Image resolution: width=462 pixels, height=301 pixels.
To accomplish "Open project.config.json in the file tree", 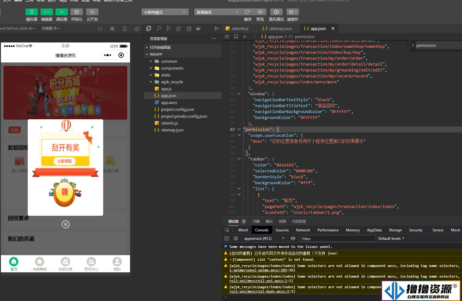I will (x=183, y=109).
